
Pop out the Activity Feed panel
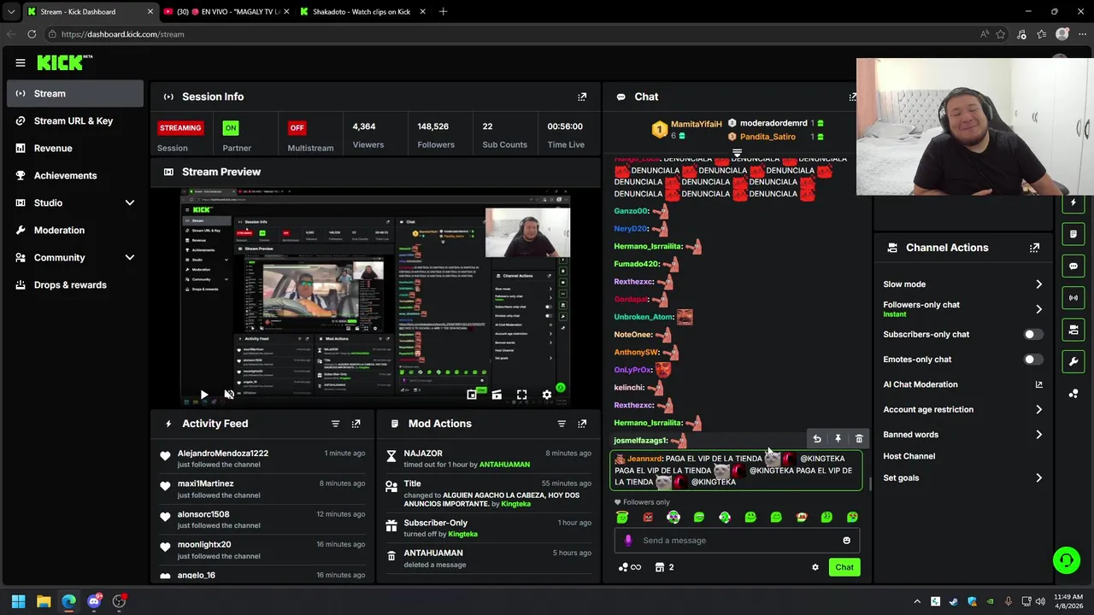[x=356, y=424]
